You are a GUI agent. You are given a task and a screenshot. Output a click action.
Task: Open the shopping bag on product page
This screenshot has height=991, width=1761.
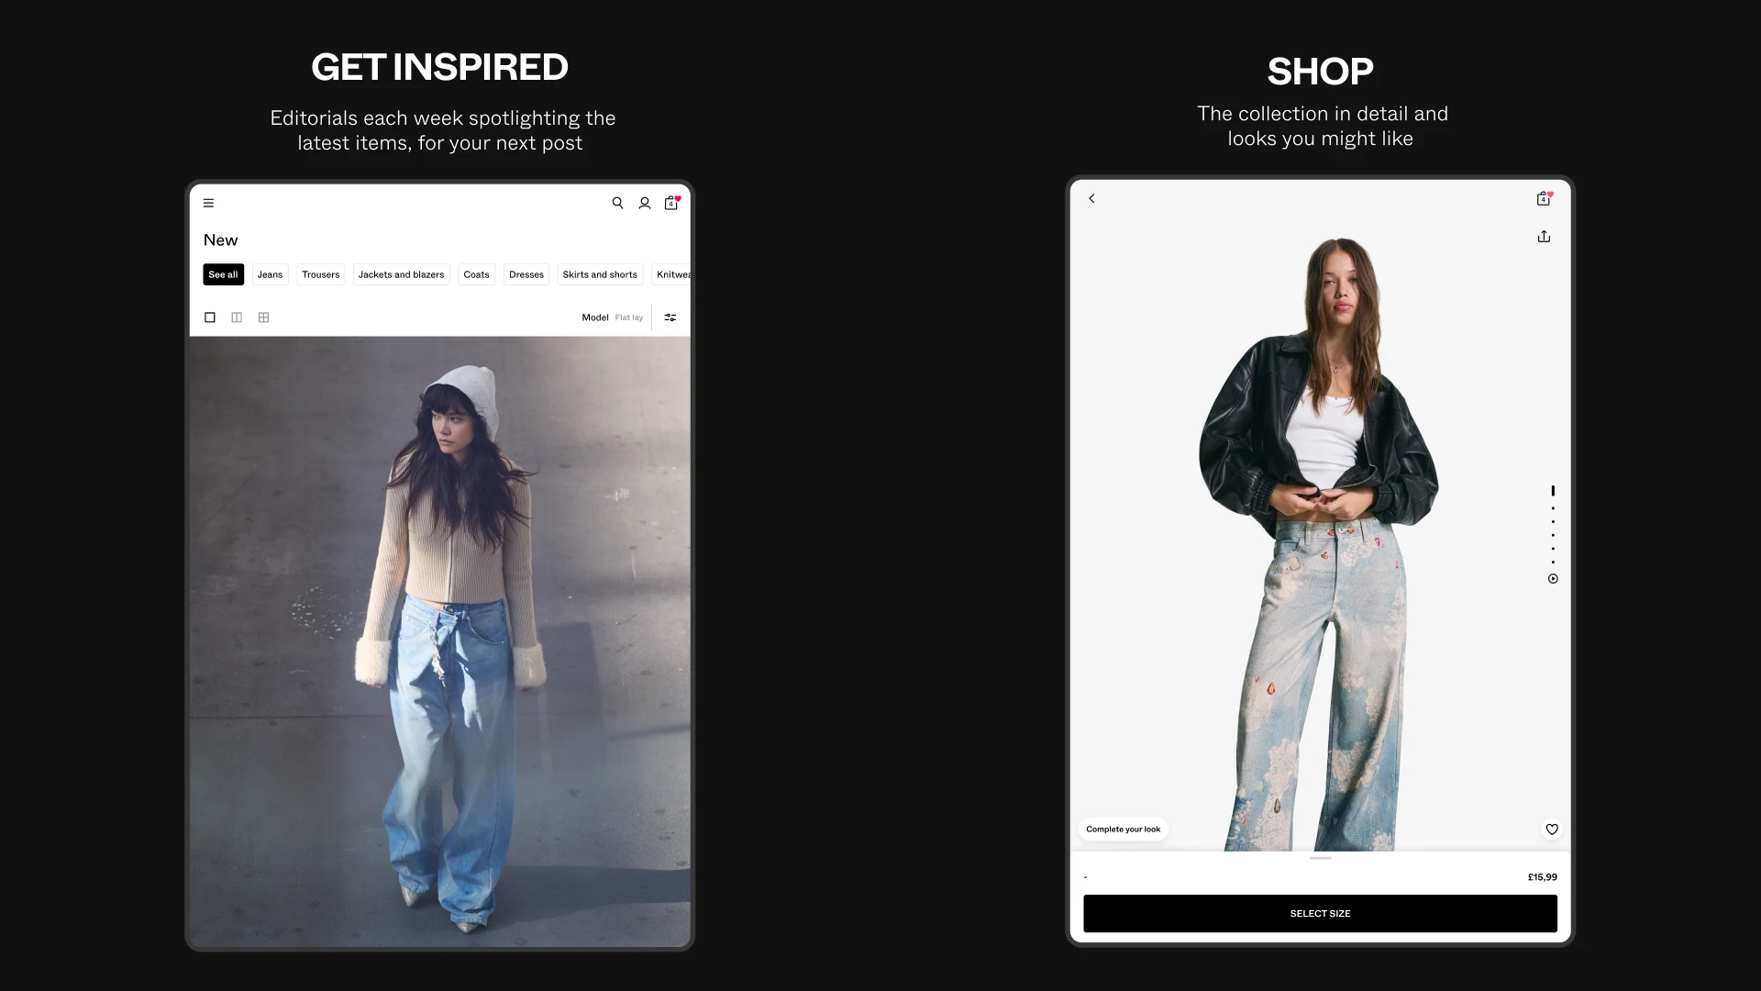[x=1545, y=198]
